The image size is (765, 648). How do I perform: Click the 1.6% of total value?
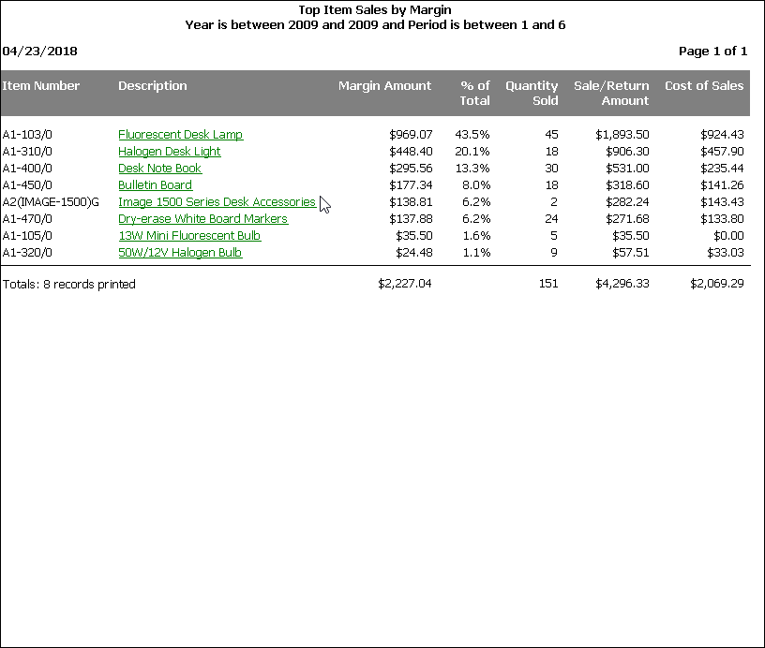pyautogui.click(x=476, y=236)
